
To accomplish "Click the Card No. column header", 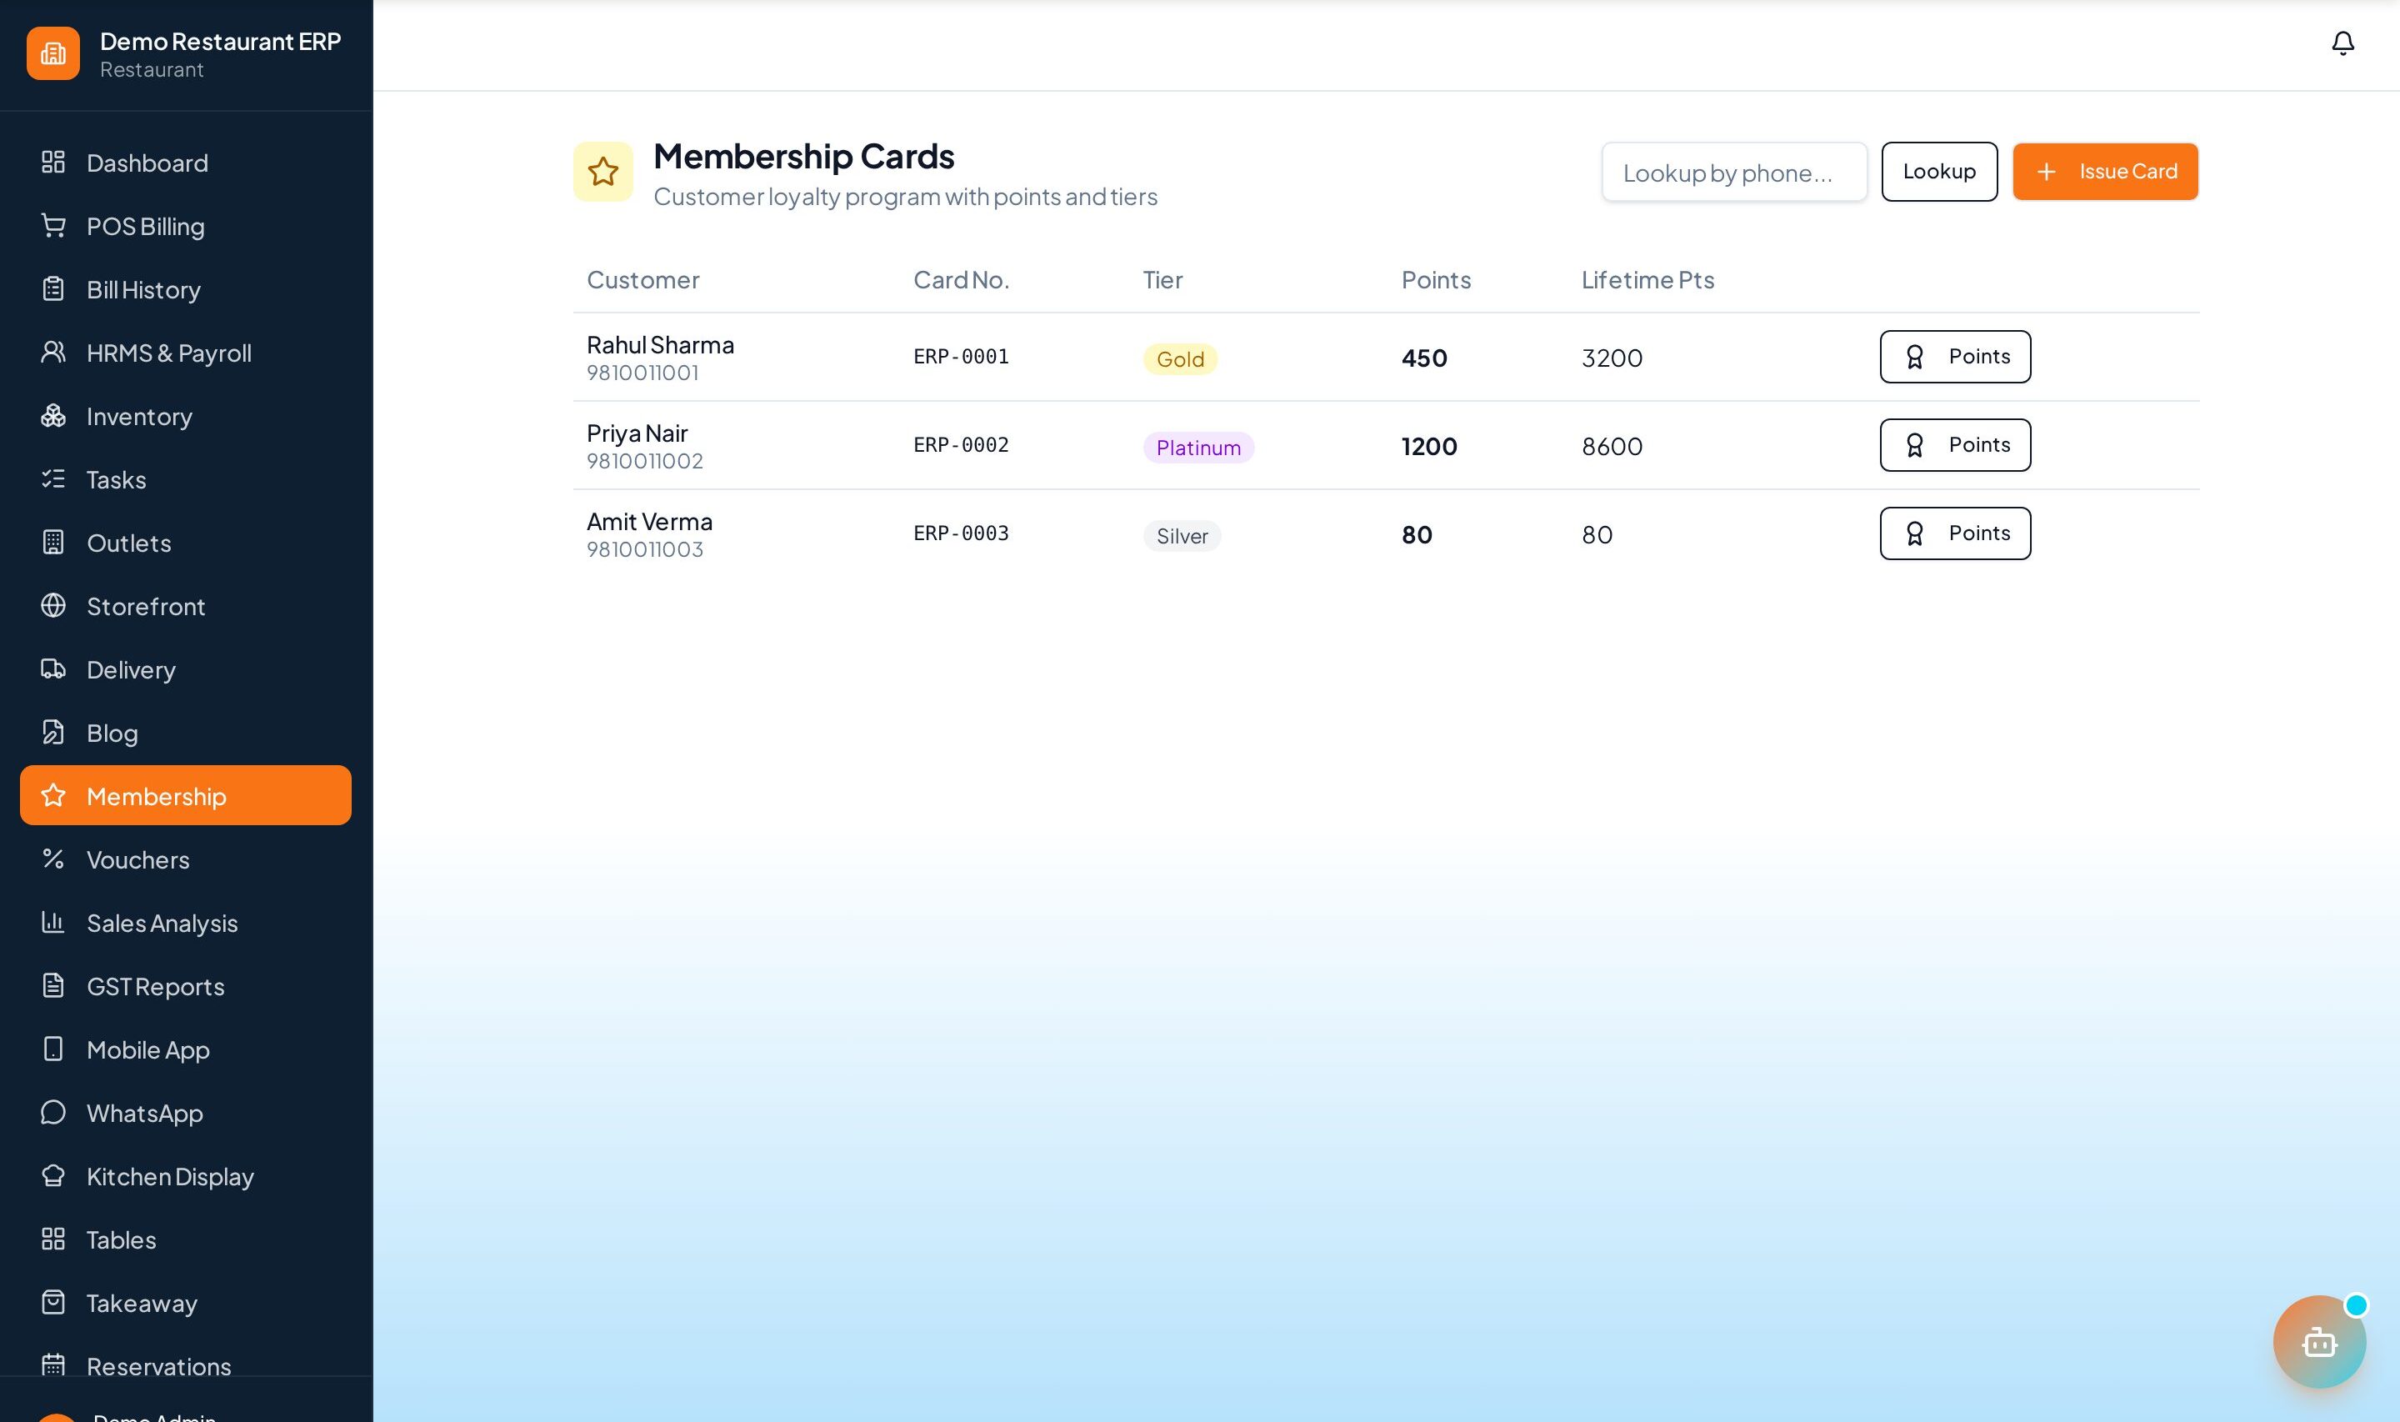I will coord(961,280).
